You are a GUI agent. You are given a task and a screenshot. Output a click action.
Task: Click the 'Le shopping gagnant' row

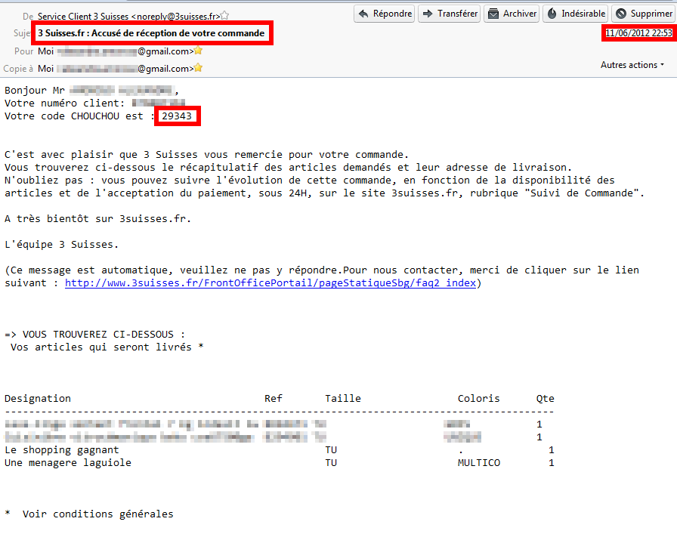point(279,450)
